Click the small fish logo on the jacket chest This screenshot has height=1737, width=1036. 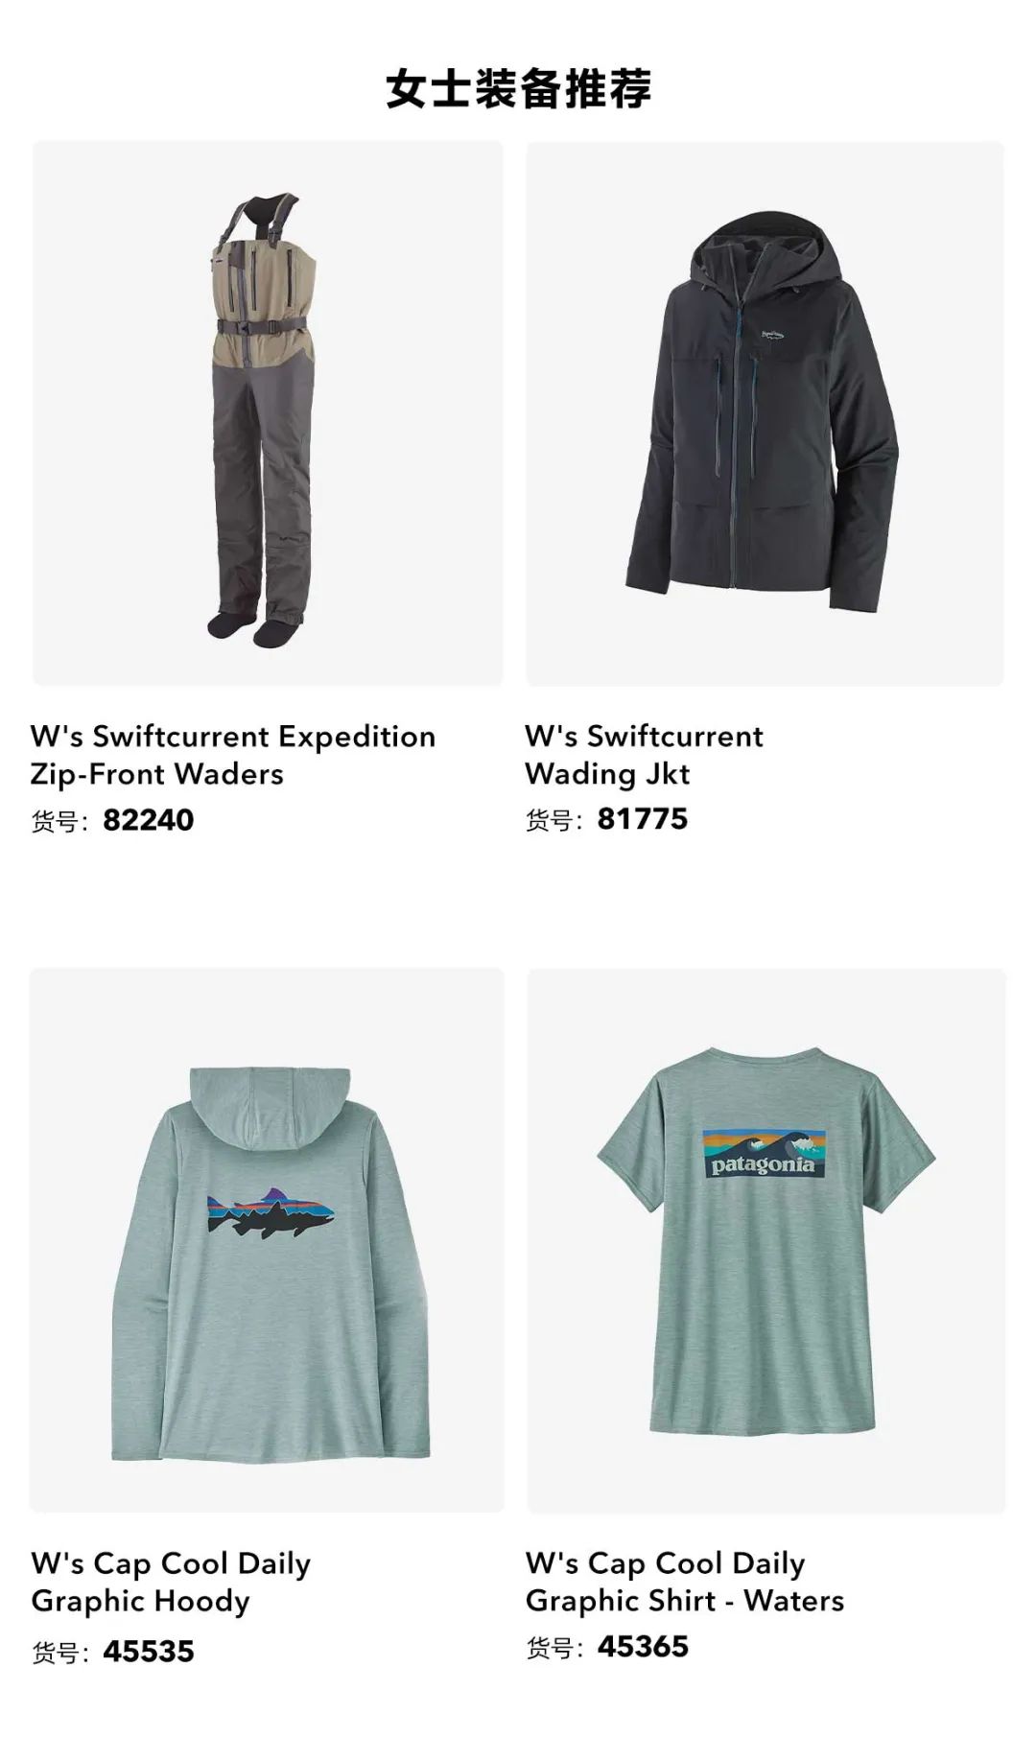[x=773, y=336]
